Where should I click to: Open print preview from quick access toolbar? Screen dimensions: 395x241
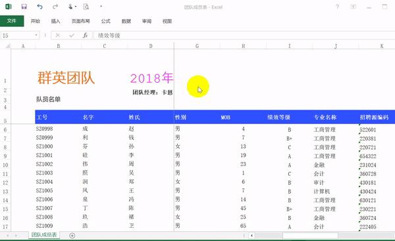pos(86,7)
